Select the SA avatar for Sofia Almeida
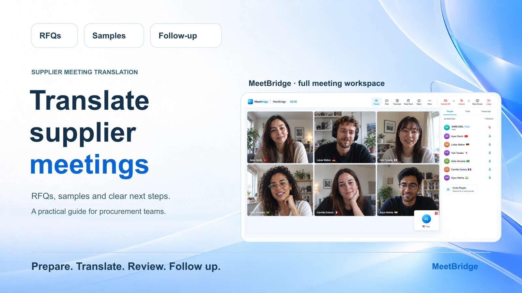Viewport: 522px width, 293px height. (447, 161)
